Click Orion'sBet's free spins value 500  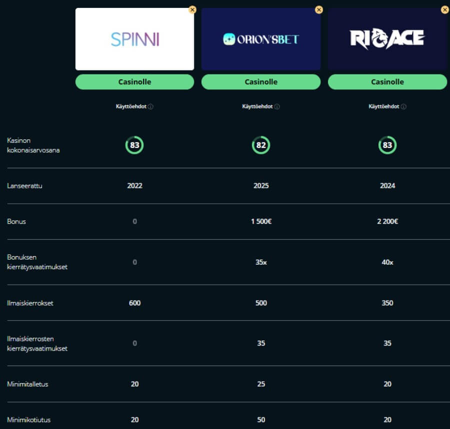pos(261,303)
